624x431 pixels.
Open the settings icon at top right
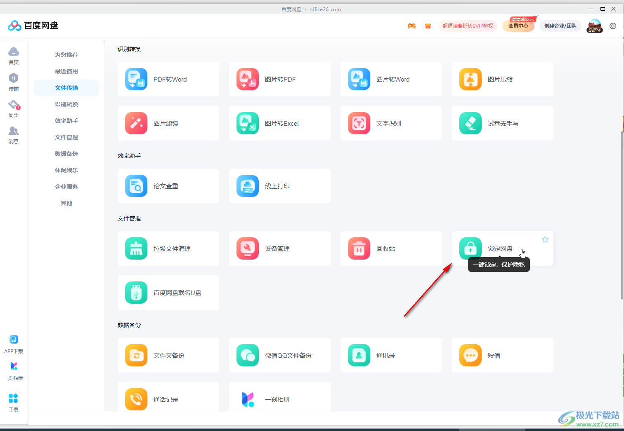click(x=613, y=26)
